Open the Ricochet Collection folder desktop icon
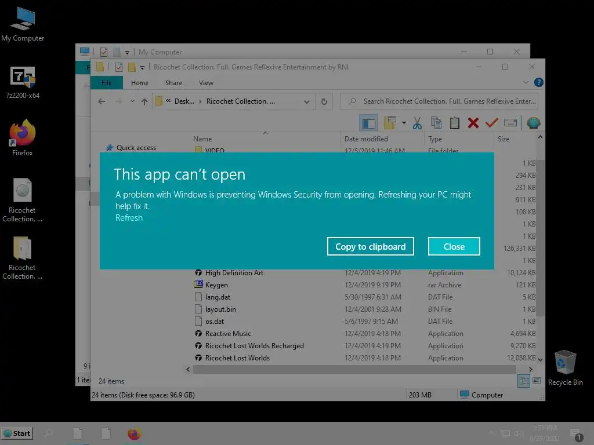 (23, 258)
